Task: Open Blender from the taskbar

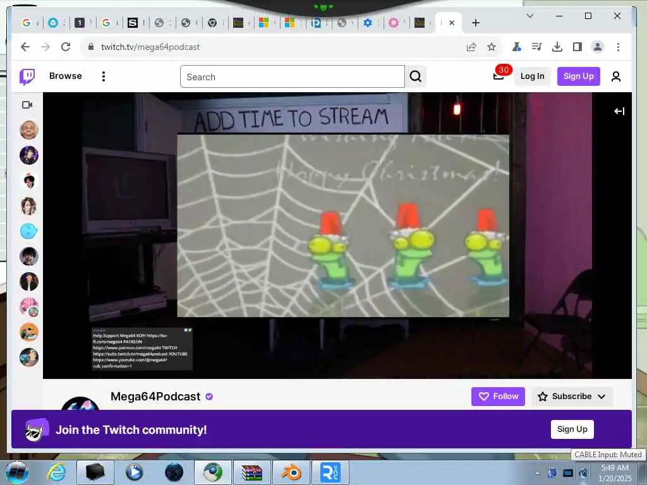Action: coord(291,472)
